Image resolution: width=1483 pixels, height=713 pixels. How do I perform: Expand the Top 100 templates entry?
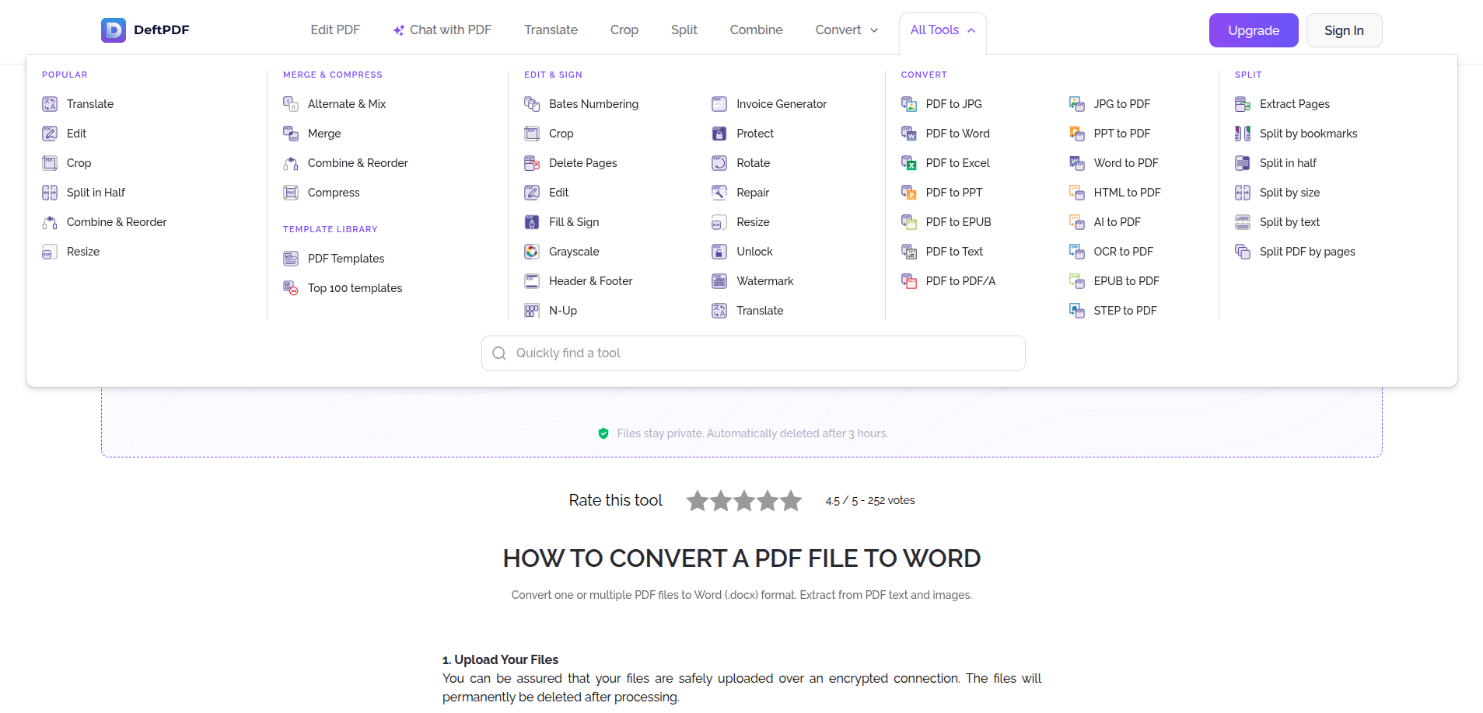[355, 287]
